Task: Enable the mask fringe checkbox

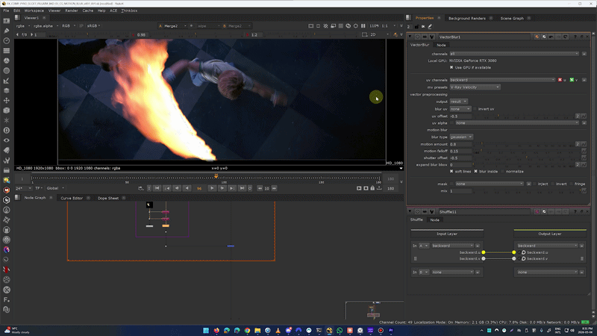Action: pyautogui.click(x=572, y=184)
